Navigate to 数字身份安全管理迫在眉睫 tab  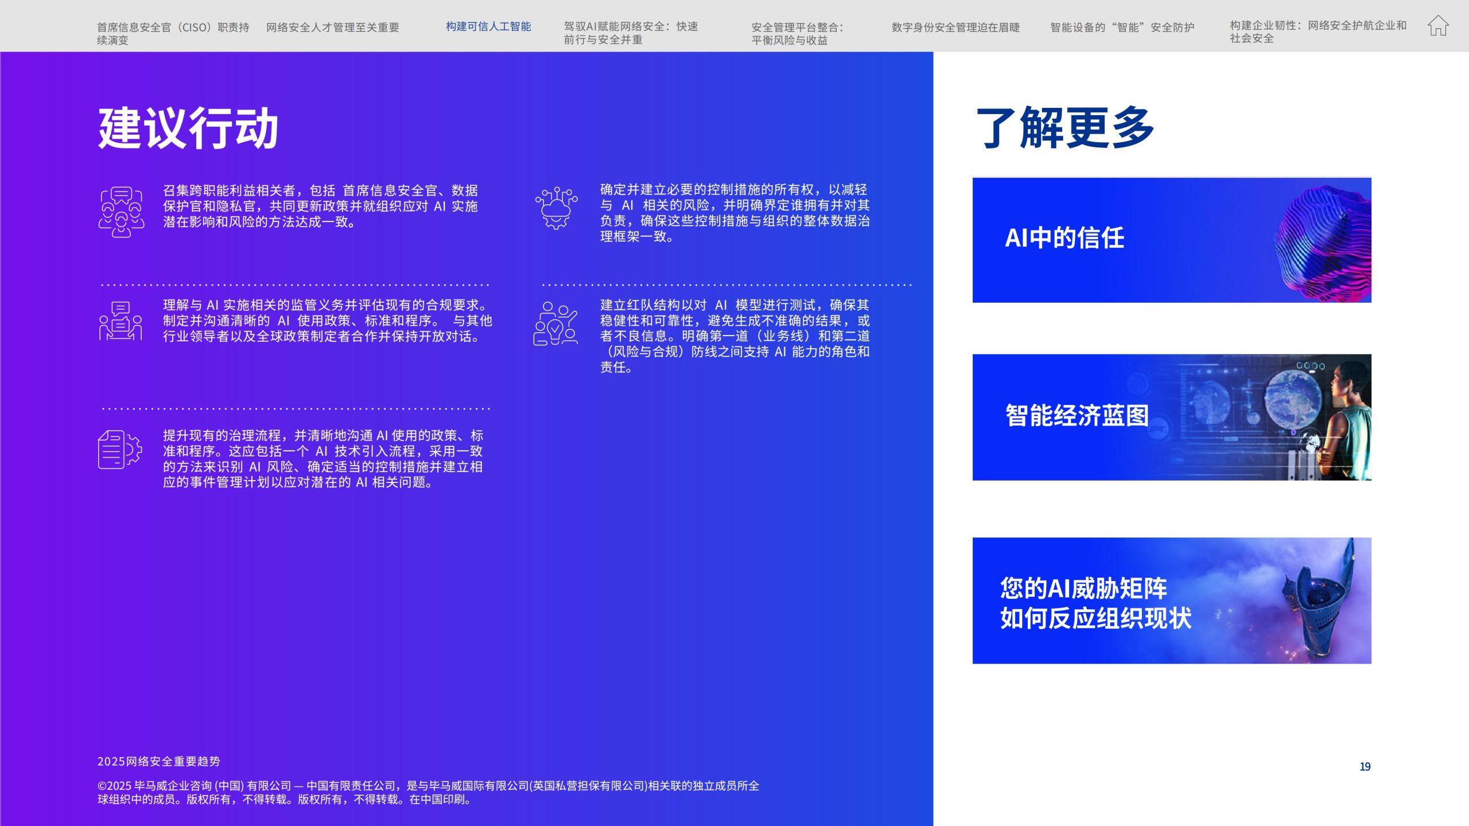[x=955, y=27]
